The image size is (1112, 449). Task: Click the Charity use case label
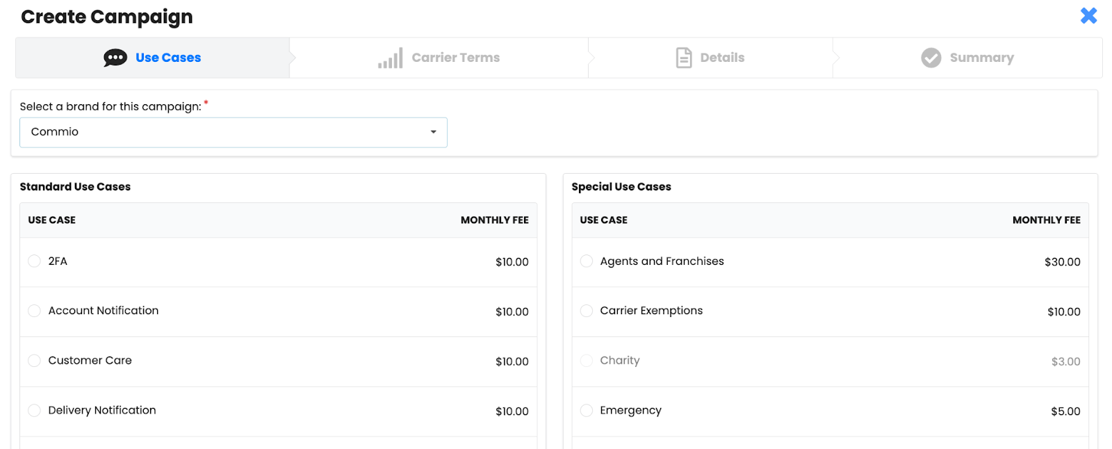pyautogui.click(x=620, y=360)
